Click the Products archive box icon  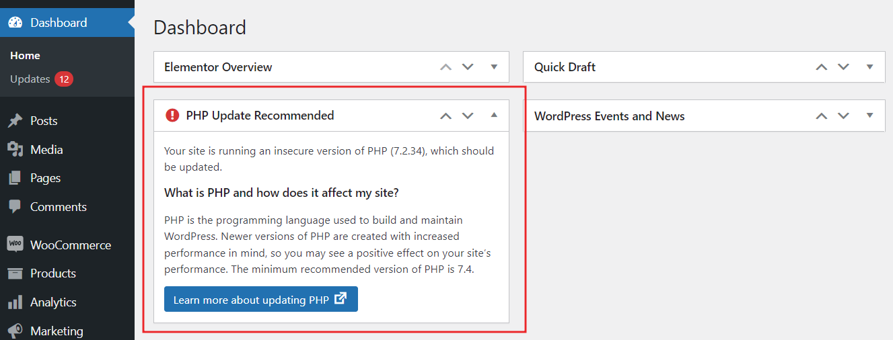pyautogui.click(x=15, y=273)
